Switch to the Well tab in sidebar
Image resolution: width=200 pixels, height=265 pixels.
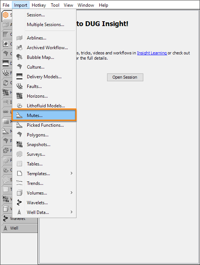20,228
